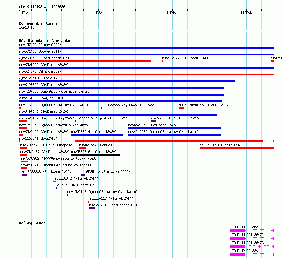Click the red nsv6504645 variant bar
Image resolution: width=283 pixels, height=258 pixels.
click(182, 108)
